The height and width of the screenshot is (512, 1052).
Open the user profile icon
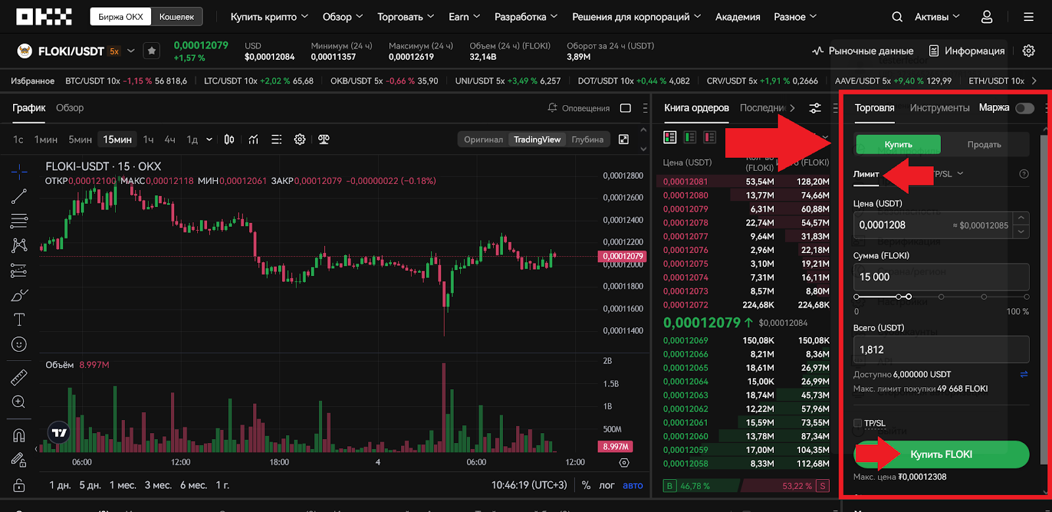986,17
